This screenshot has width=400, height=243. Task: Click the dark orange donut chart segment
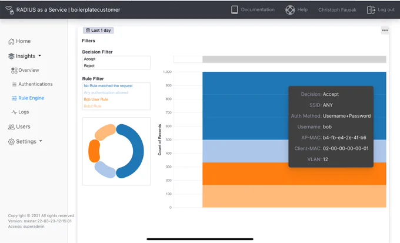tap(94, 151)
